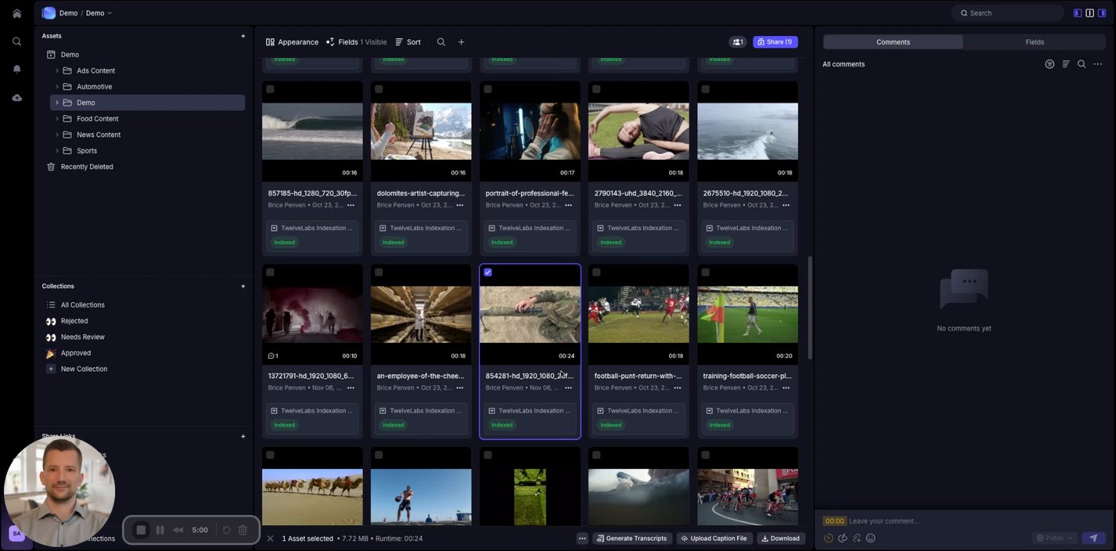Switch to the Comments tab
Screen dimensions: 1116x551
893,42
